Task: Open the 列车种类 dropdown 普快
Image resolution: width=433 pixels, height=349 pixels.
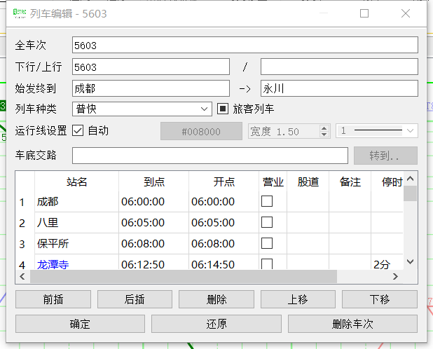Action: coord(142,109)
